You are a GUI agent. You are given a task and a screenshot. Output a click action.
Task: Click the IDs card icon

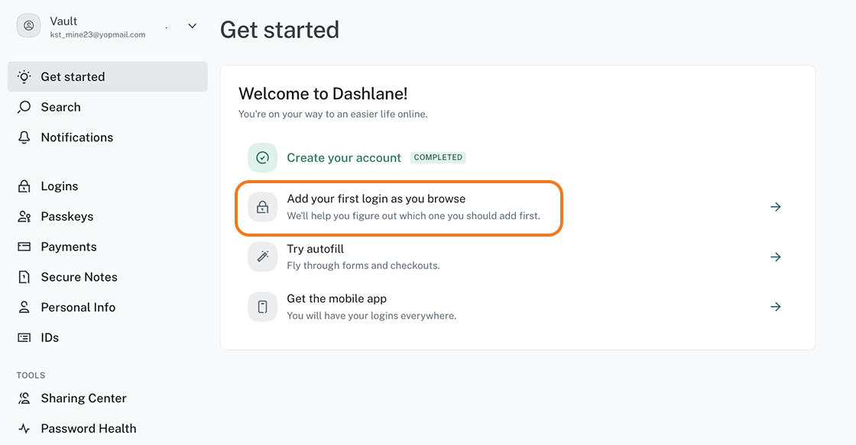pos(24,337)
